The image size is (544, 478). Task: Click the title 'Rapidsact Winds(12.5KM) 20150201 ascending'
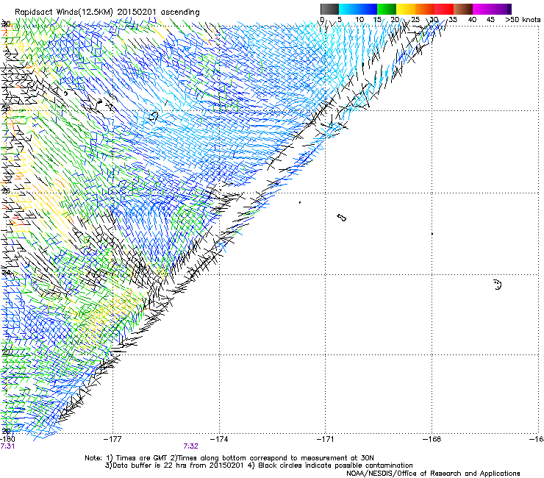pos(107,13)
